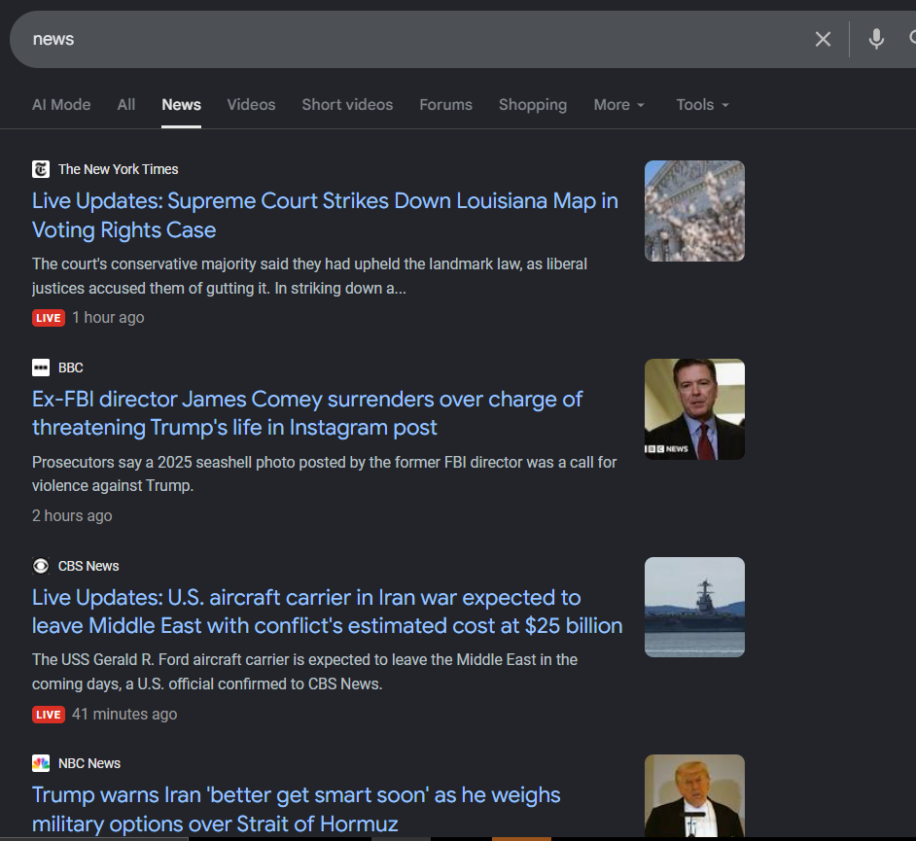The width and height of the screenshot is (916, 841).
Task: Click the snippet about USS Gerald R. Ford
Action: (x=305, y=672)
